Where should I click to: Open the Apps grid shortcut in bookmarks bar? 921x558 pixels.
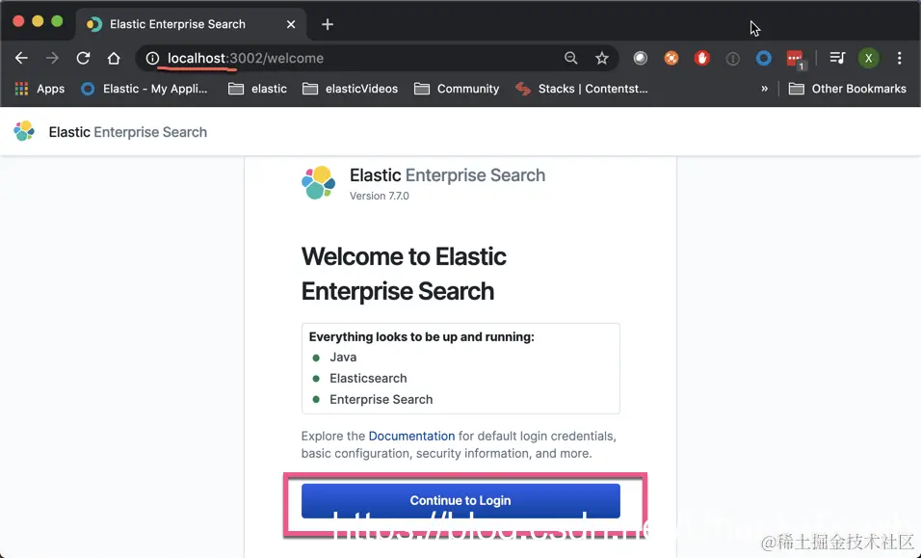(39, 89)
